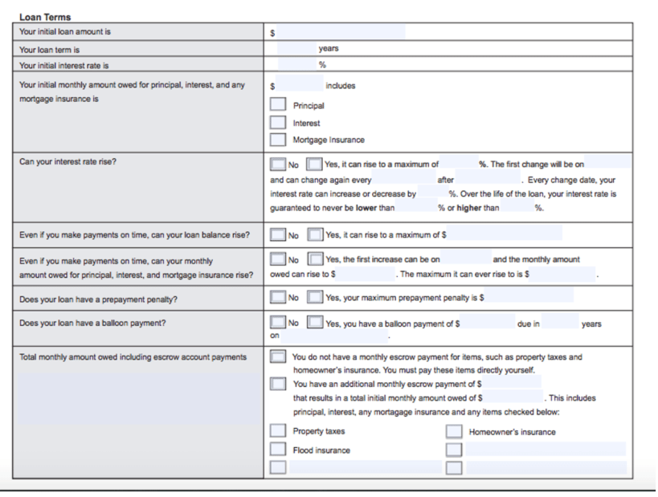This screenshot has width=658, height=497.
Task: Check Yes for balloon payment
Action: tap(315, 324)
